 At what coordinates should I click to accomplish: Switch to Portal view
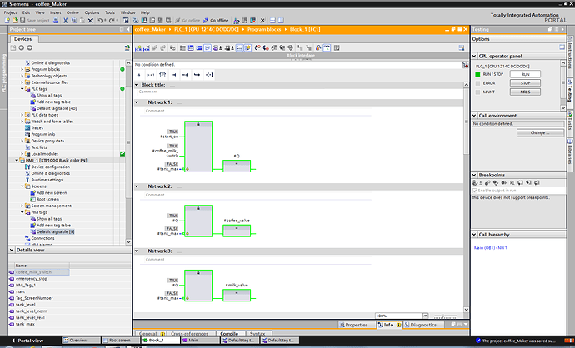[27, 341]
